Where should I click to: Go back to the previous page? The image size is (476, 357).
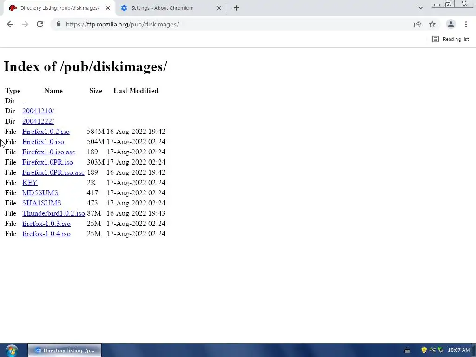coord(10,24)
